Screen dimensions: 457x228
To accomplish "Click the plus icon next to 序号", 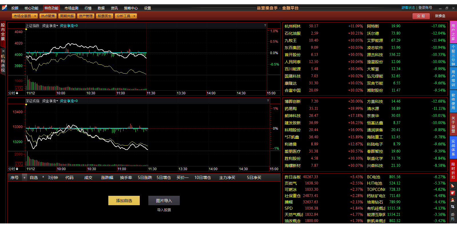I will pos(24,178).
